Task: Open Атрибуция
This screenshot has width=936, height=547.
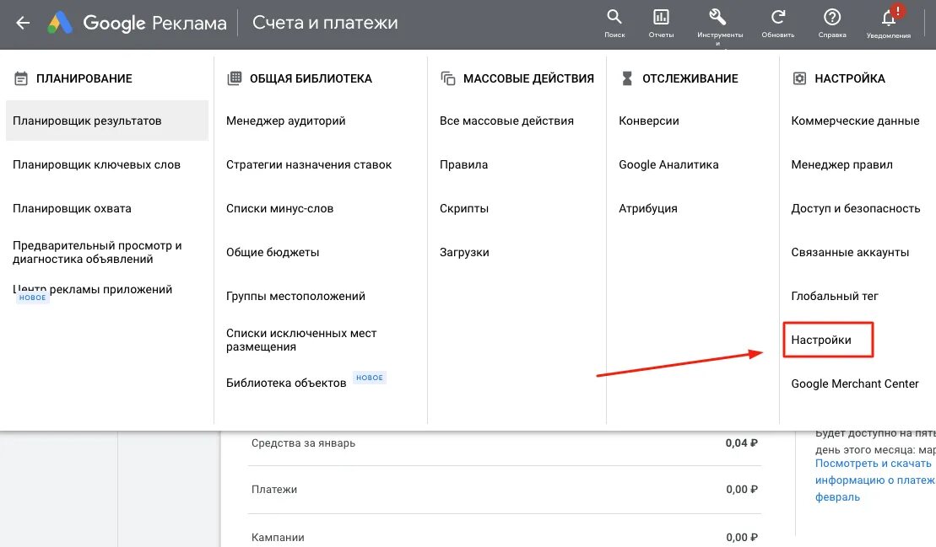Action: click(x=647, y=208)
